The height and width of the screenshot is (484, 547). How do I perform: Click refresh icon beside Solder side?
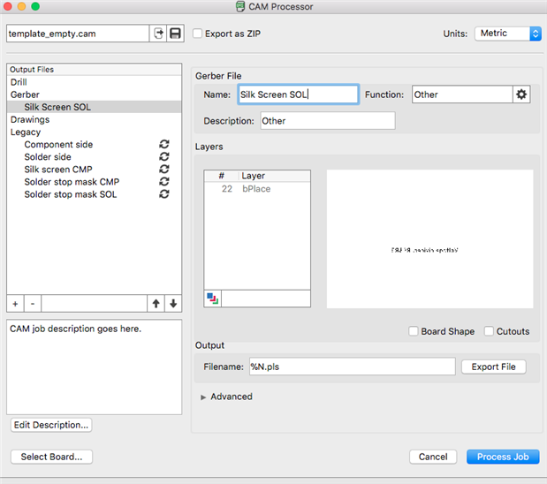(x=164, y=156)
